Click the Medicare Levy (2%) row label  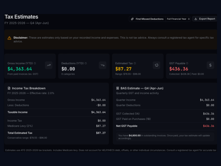click(x=20, y=126)
